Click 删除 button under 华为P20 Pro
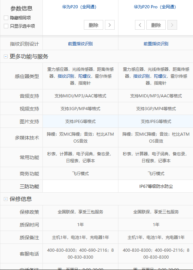 (156, 25)
